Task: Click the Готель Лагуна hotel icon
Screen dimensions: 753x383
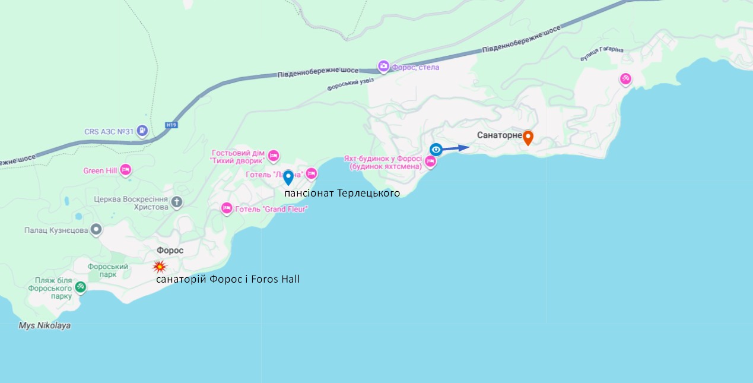Action: click(x=311, y=173)
